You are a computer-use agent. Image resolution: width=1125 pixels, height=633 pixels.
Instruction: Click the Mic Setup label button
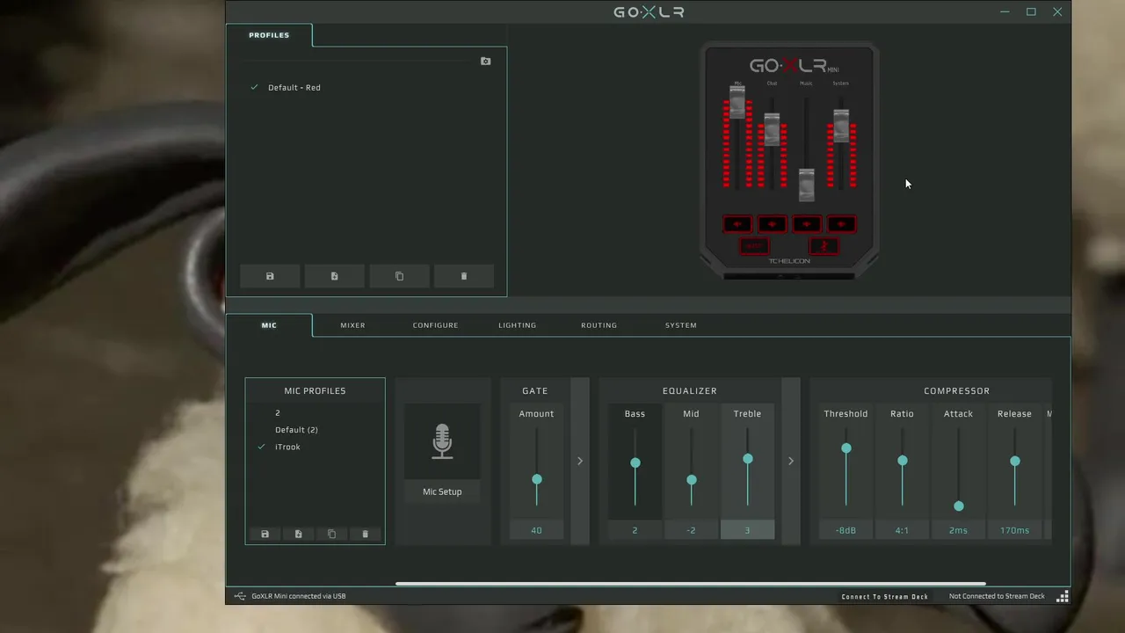click(442, 491)
